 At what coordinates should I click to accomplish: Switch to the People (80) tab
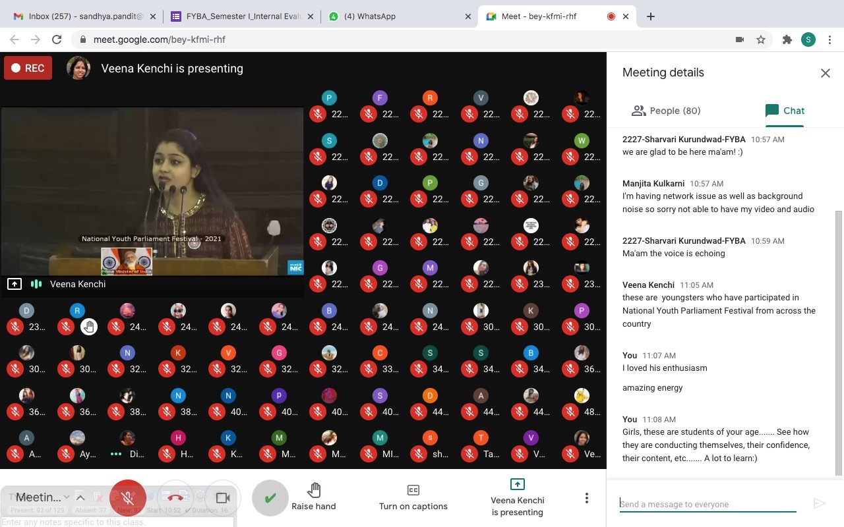tap(666, 111)
